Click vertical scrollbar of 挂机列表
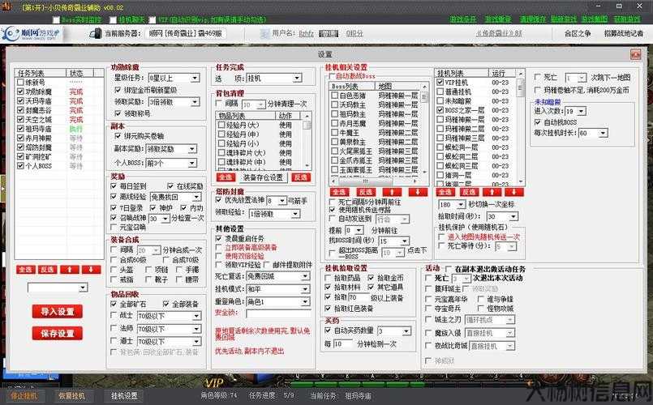 click(520, 127)
